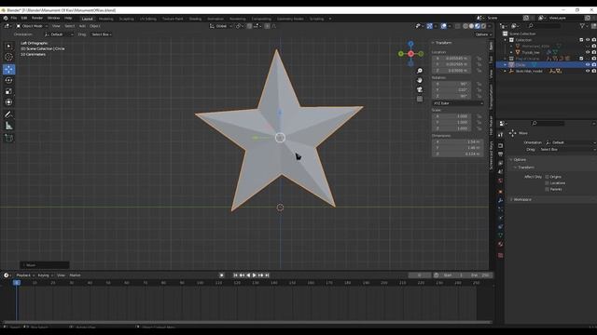Open the Default orientation dropdown in header
This screenshot has width=597, height=335.
[x=59, y=34]
